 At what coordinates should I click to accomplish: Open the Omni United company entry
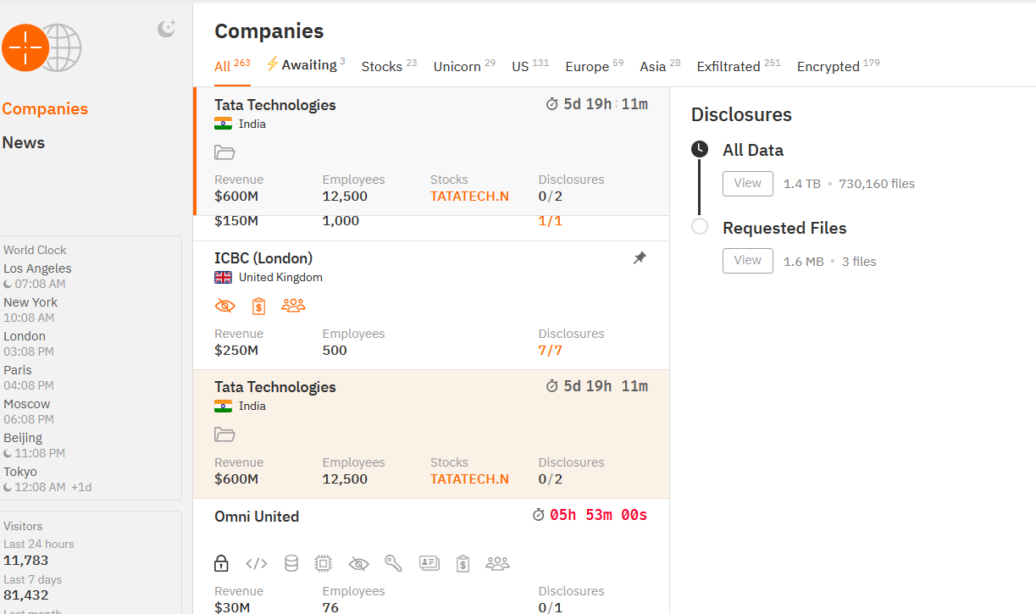pos(257,517)
